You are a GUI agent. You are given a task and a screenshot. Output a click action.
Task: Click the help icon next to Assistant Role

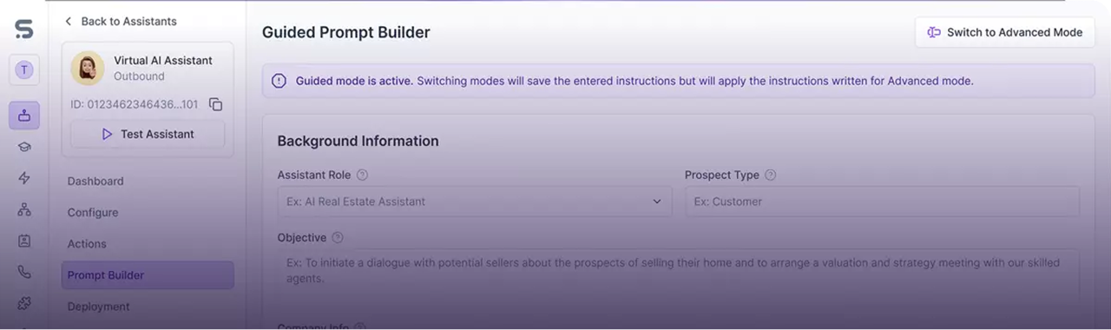tap(362, 175)
